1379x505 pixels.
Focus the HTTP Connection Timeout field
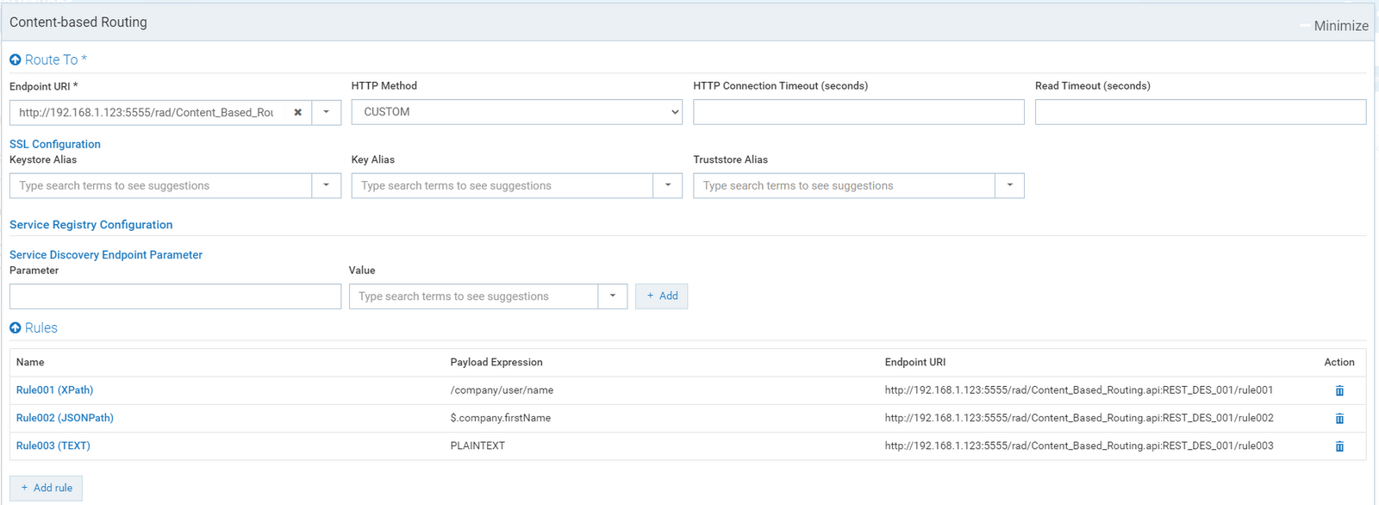click(858, 112)
